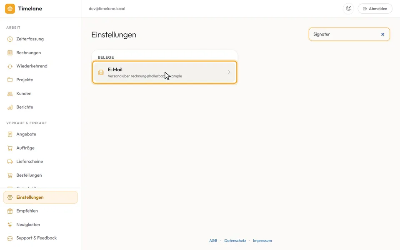
Task: Open the Impressum footer link
Action: [262, 240]
